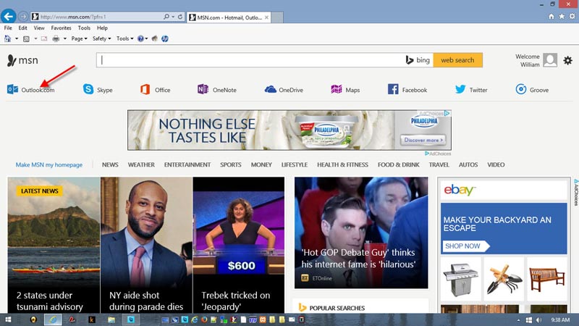Expand the Home page icon dropdown arrow
Viewport: 579px width, 326px height.
click(17, 38)
